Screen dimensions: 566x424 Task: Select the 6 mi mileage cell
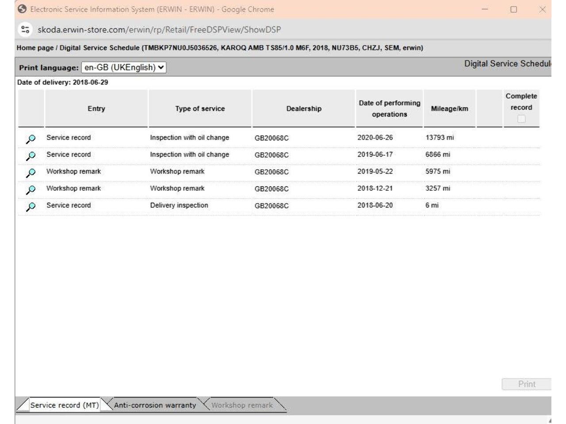[432, 205]
